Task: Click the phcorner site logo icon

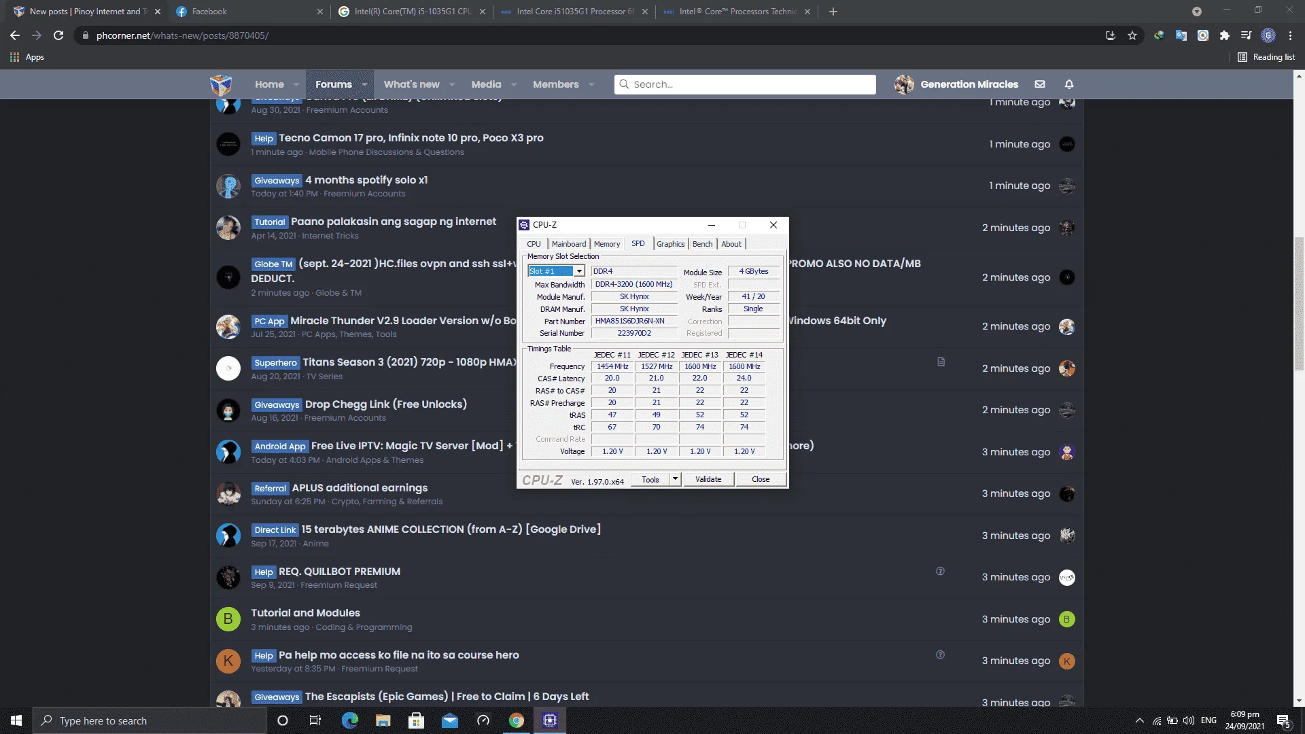Action: click(x=221, y=84)
